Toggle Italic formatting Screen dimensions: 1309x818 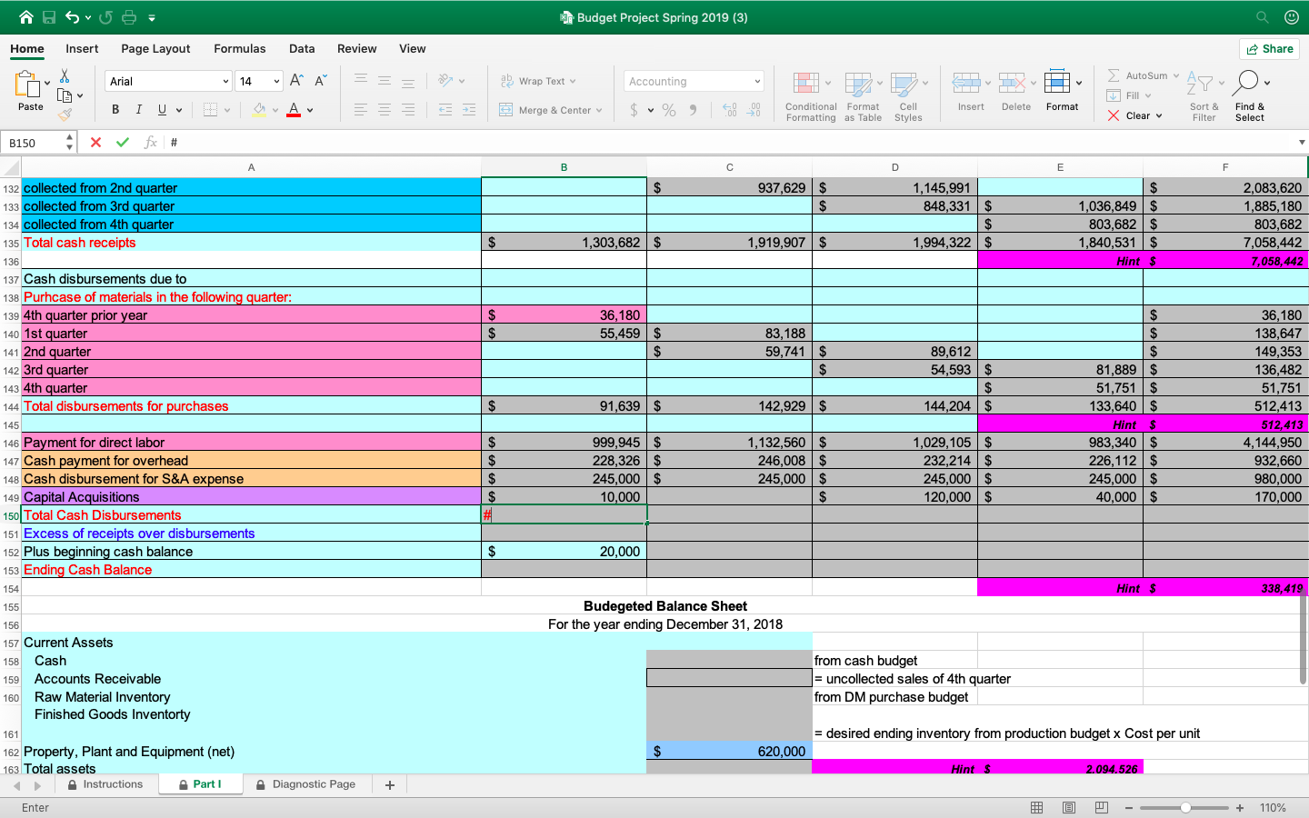[x=138, y=110]
